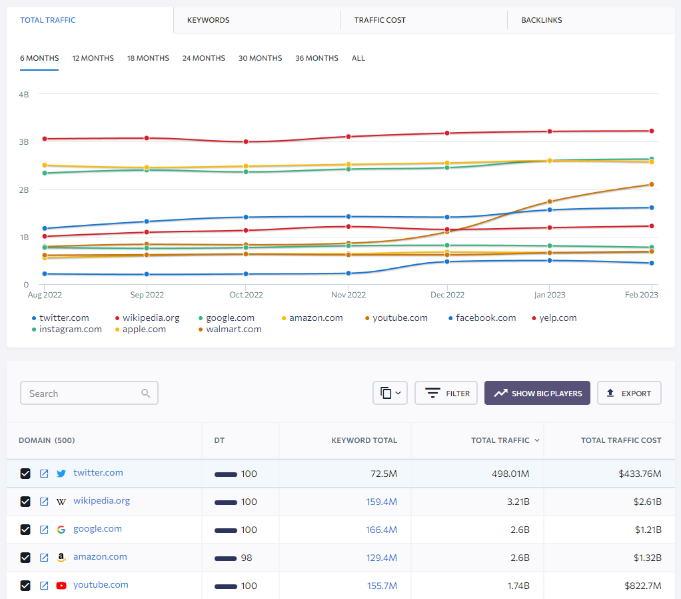Sort by Domain (500) column header
681x599 pixels.
pos(47,440)
